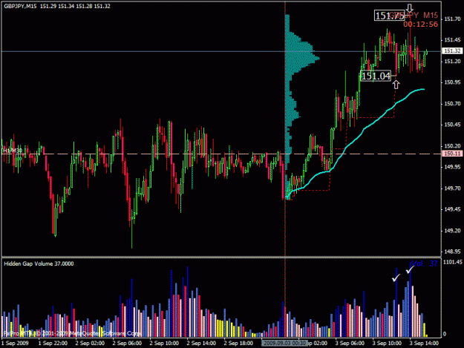Click the 3 Sep 06:00 time axis label
The image size is (464, 348).
point(350,344)
